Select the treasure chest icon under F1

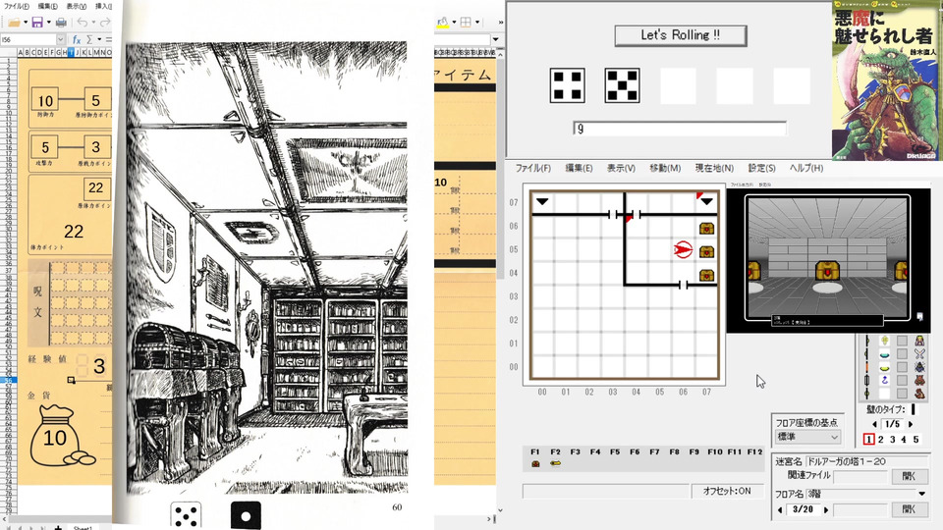(535, 464)
